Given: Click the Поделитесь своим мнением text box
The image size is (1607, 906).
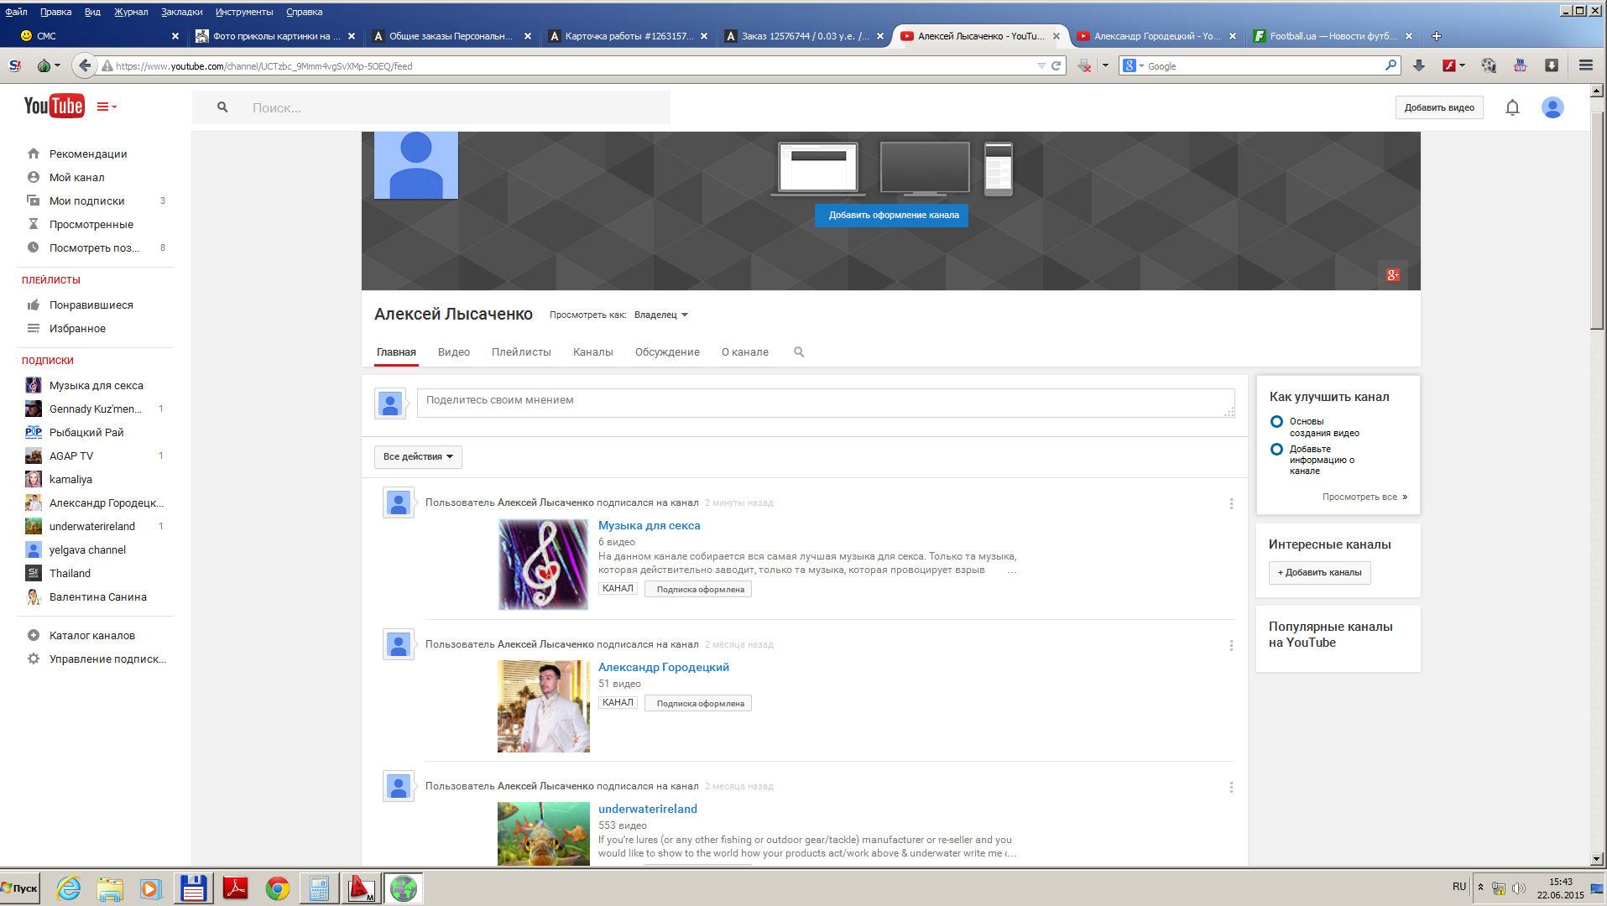Looking at the screenshot, I should coord(826,403).
